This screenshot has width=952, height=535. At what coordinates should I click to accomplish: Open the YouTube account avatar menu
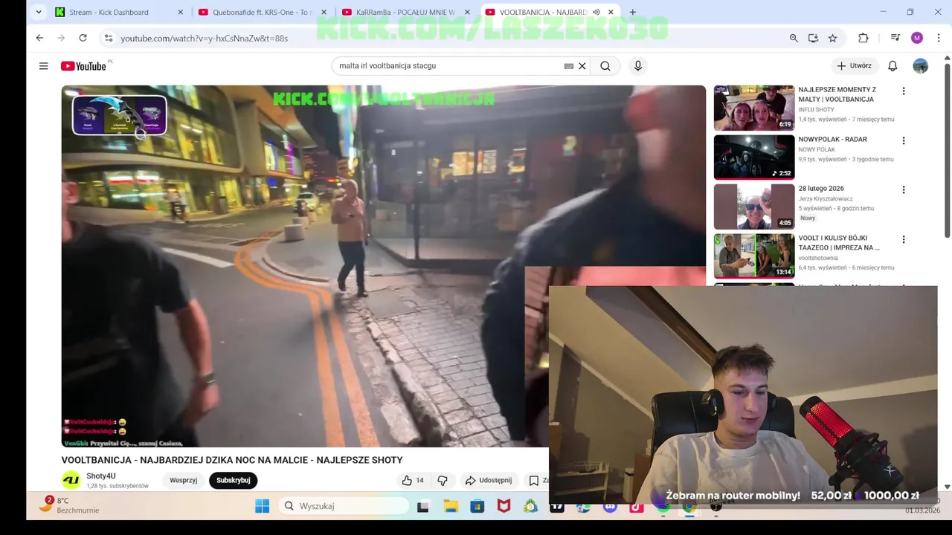click(921, 66)
